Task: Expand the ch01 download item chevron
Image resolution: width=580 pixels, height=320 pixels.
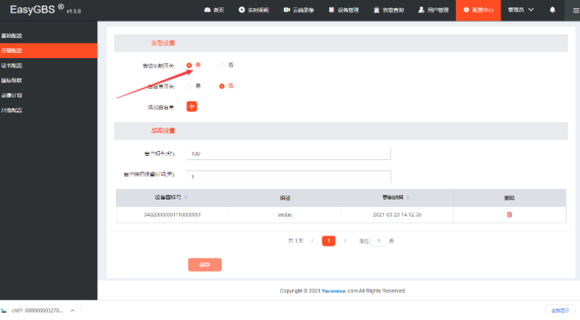Action: [x=73, y=310]
